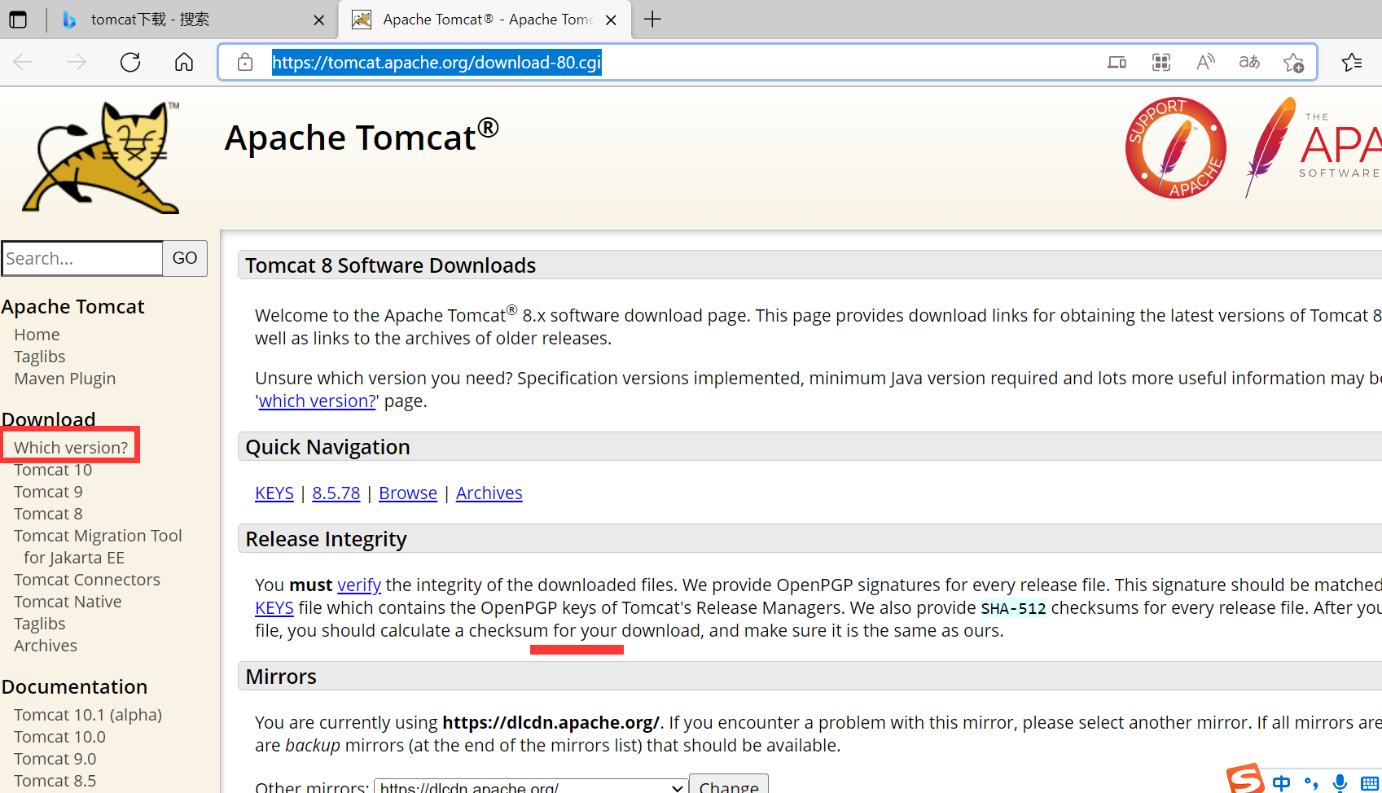Close the Apache Tomcat tab
The width and height of the screenshot is (1382, 793).
pyautogui.click(x=612, y=20)
